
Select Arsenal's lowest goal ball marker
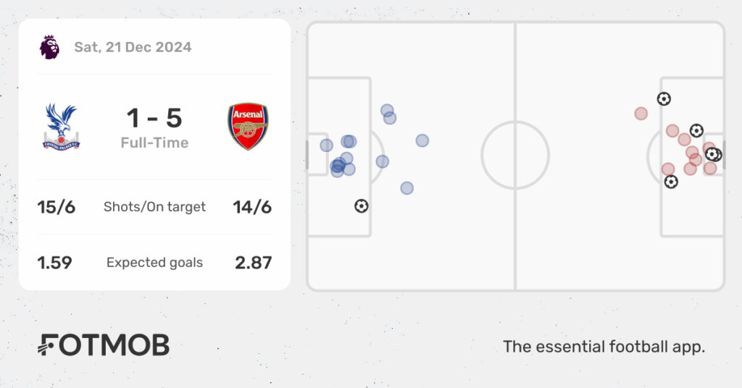click(671, 182)
